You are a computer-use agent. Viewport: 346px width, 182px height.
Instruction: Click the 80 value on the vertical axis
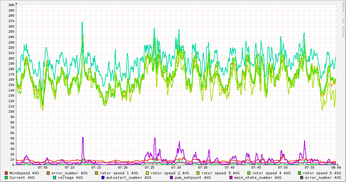12,123
